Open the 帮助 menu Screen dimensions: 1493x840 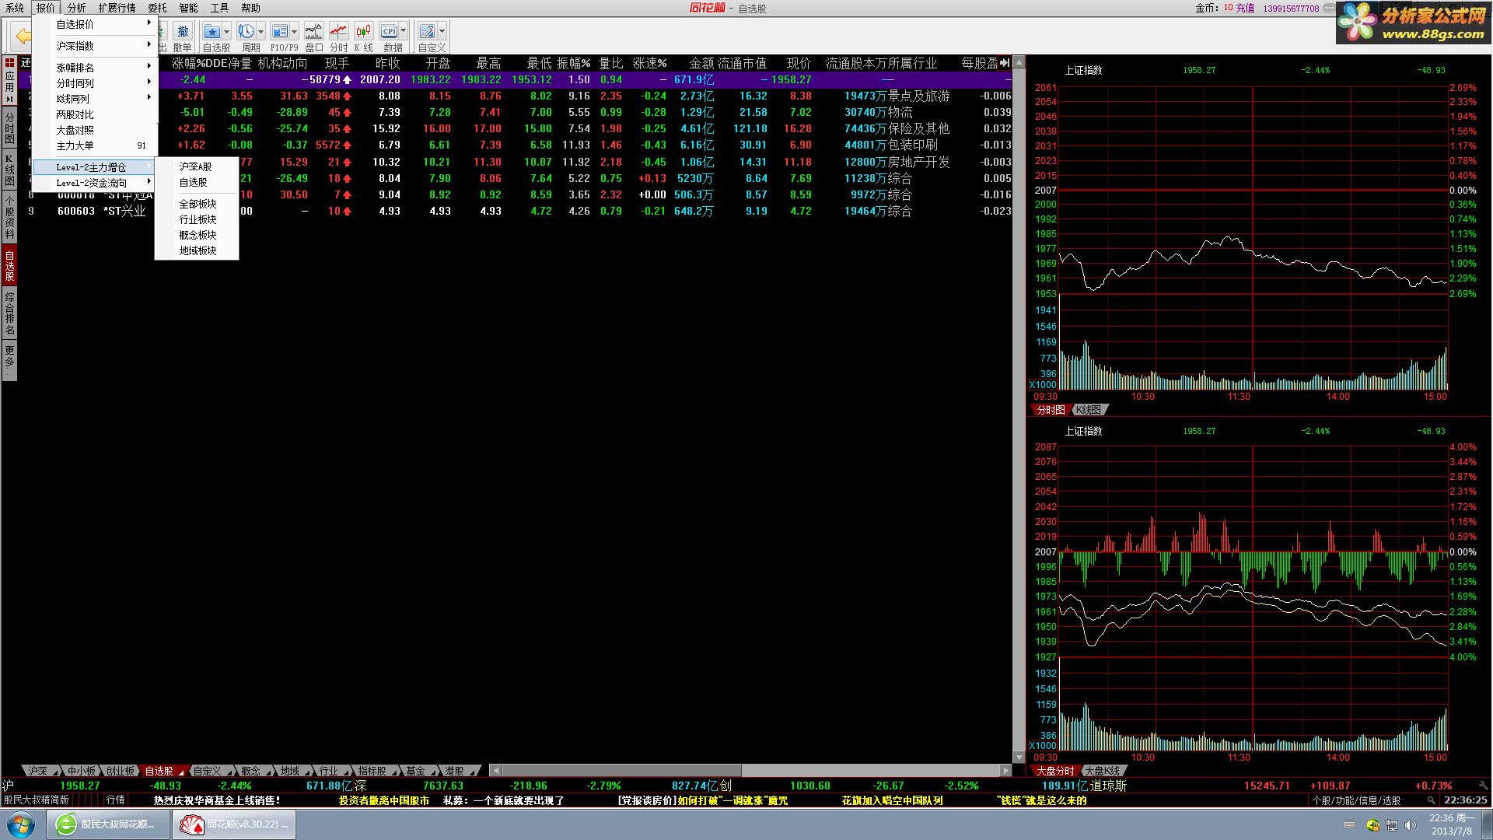click(250, 8)
